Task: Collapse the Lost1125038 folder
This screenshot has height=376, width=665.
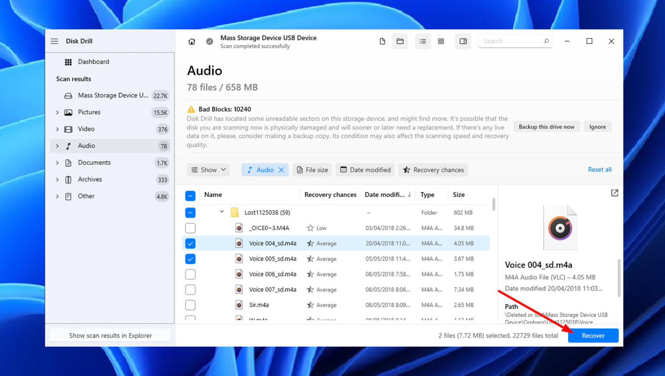Action: [x=222, y=212]
